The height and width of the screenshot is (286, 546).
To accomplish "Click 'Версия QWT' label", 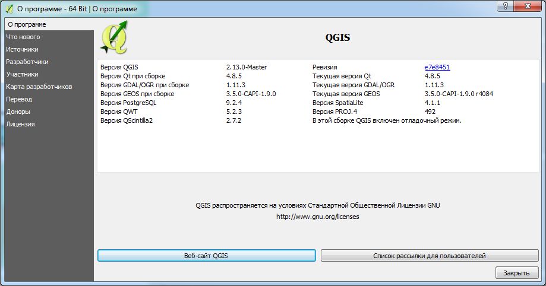I will [x=119, y=112].
